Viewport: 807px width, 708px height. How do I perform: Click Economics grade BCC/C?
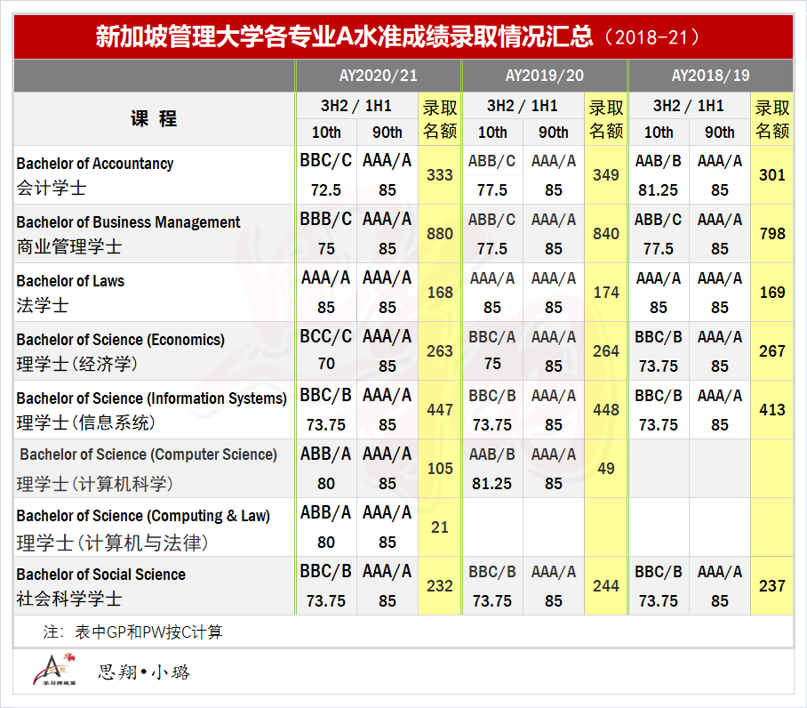pos(326,337)
